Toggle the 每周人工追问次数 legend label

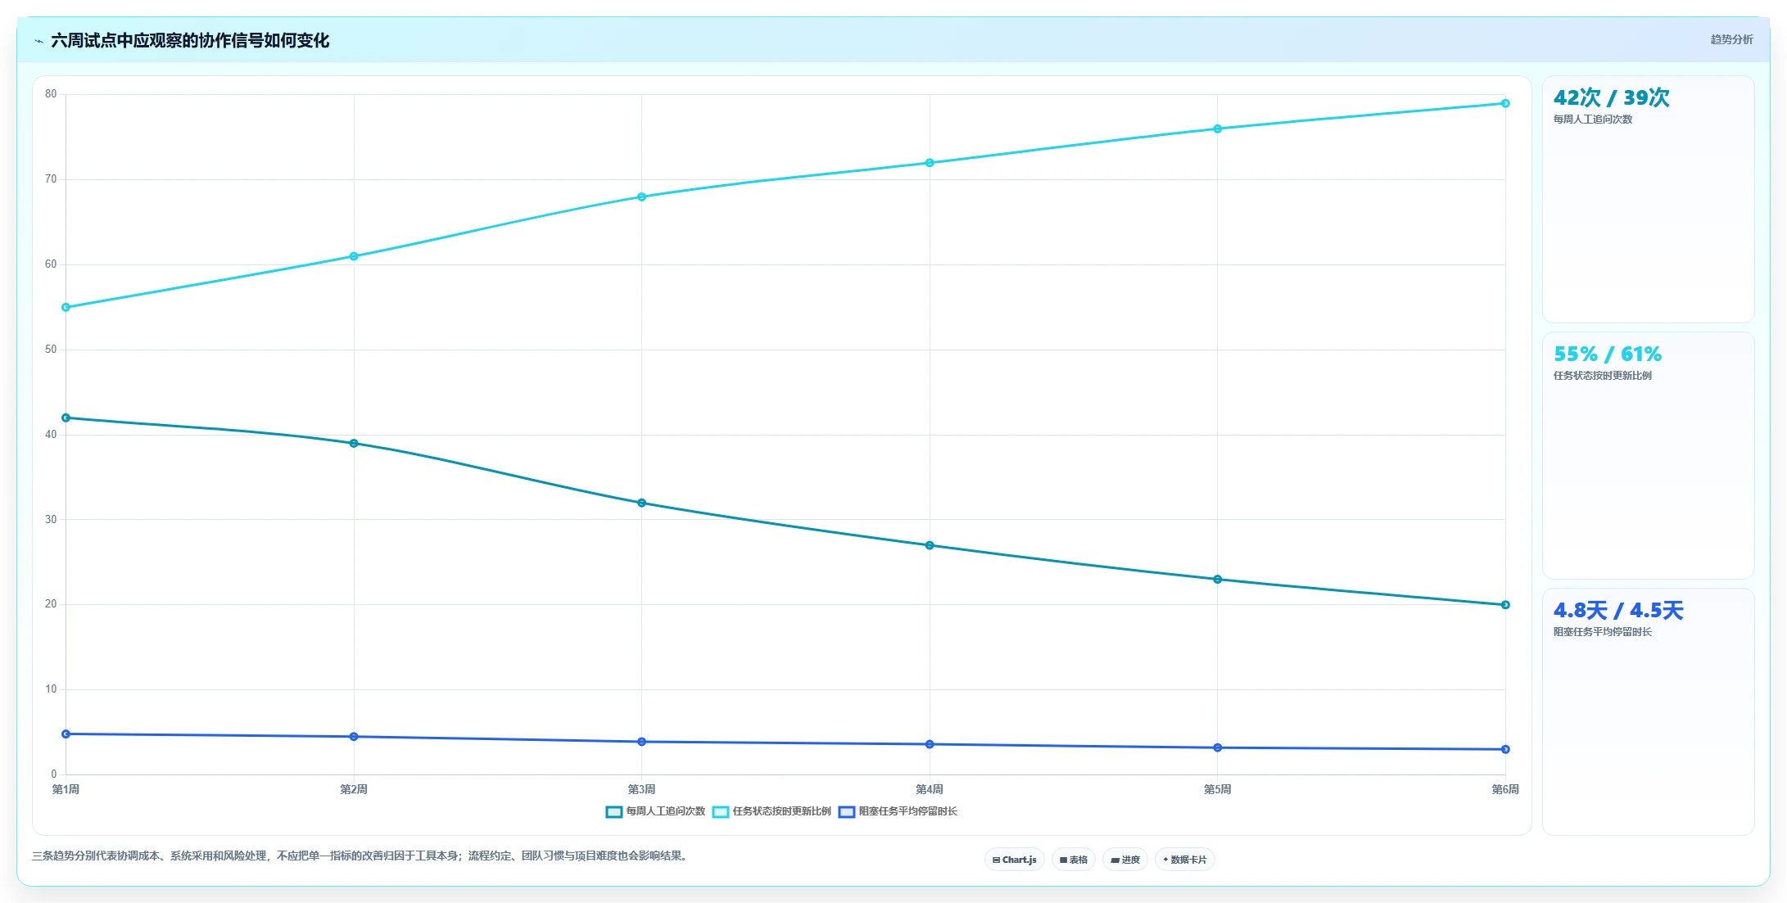point(665,811)
